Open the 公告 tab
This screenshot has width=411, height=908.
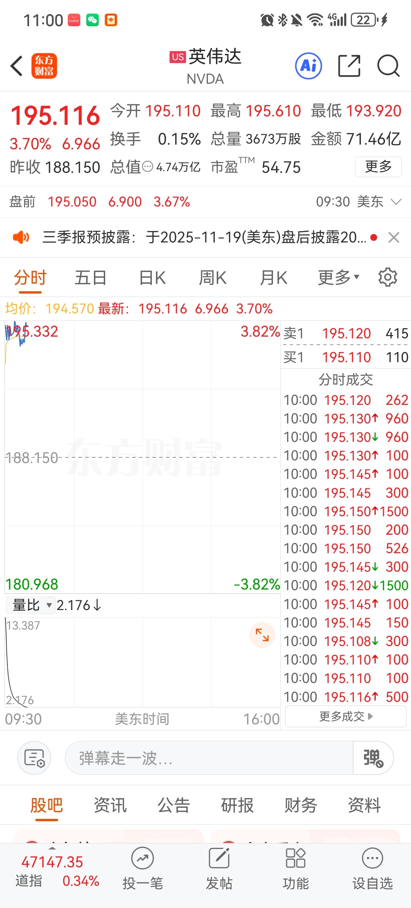click(174, 805)
